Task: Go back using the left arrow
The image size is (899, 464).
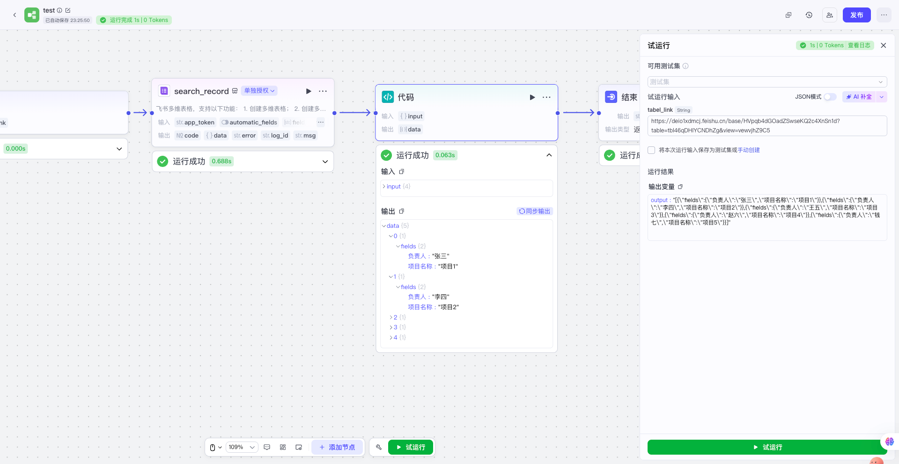Action: (x=15, y=15)
